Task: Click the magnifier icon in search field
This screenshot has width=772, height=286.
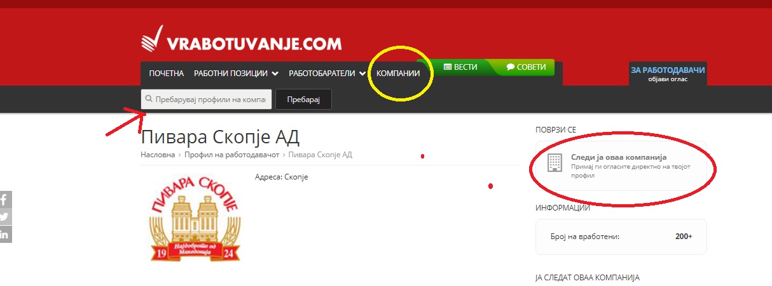Action: (x=149, y=100)
